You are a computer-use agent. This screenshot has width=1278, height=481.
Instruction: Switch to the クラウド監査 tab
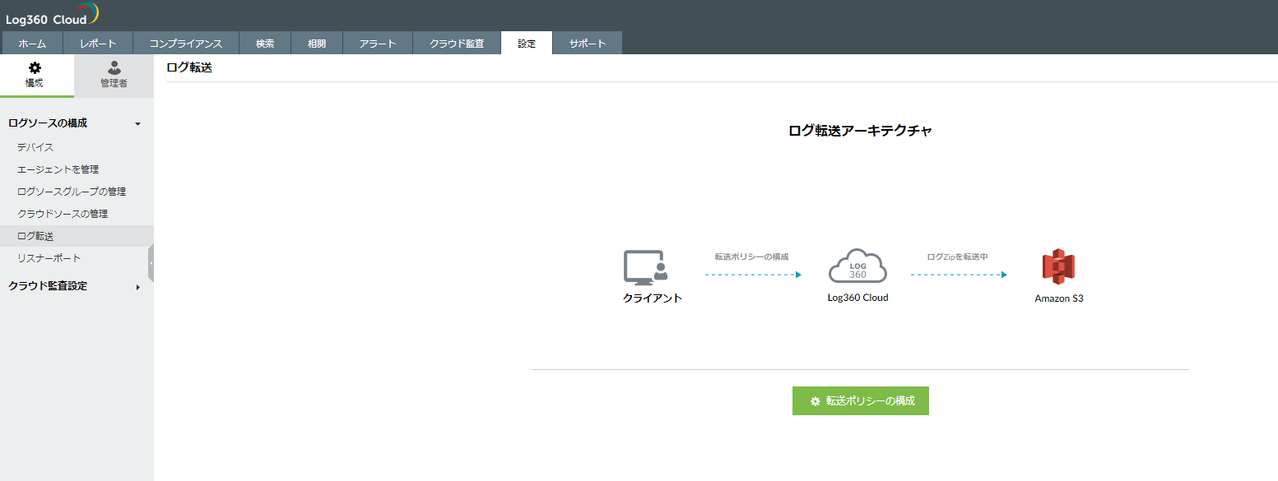pyautogui.click(x=457, y=44)
